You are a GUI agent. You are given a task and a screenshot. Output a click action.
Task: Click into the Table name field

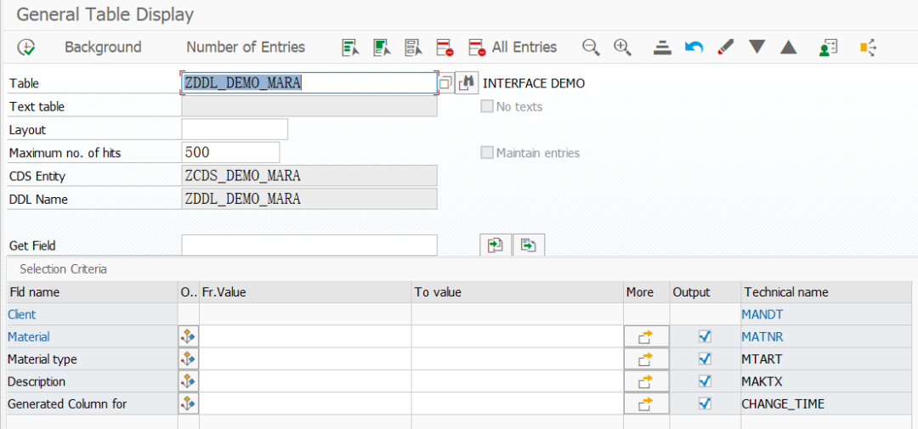click(309, 83)
